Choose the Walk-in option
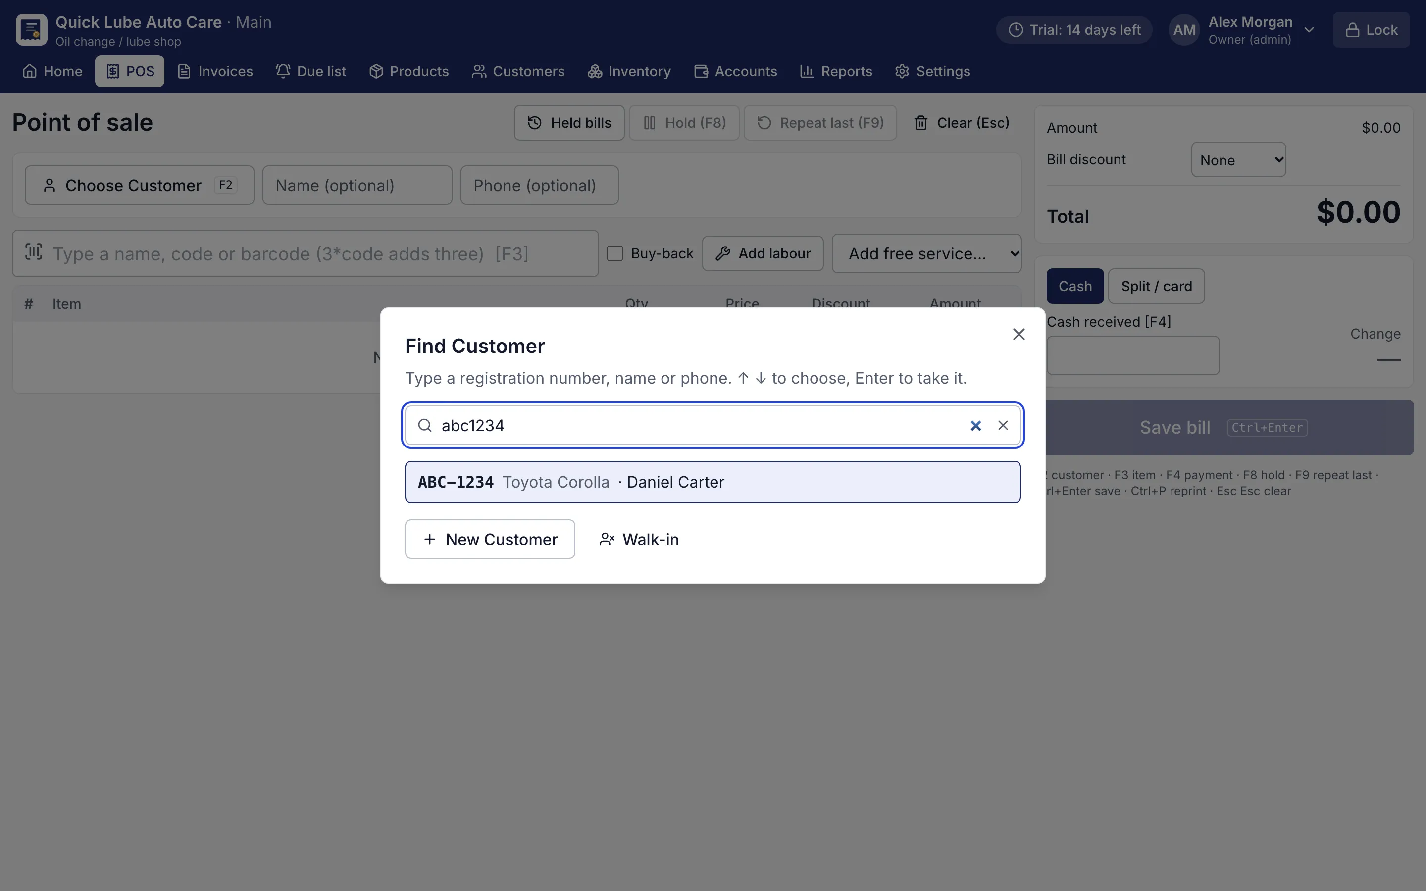The image size is (1426, 891). pyautogui.click(x=639, y=539)
